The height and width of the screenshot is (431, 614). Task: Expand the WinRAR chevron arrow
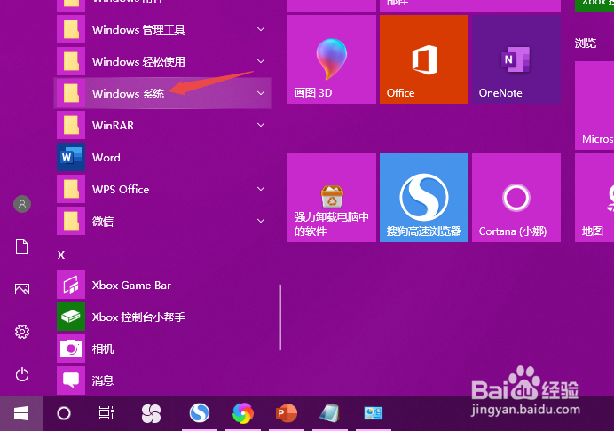tap(261, 125)
